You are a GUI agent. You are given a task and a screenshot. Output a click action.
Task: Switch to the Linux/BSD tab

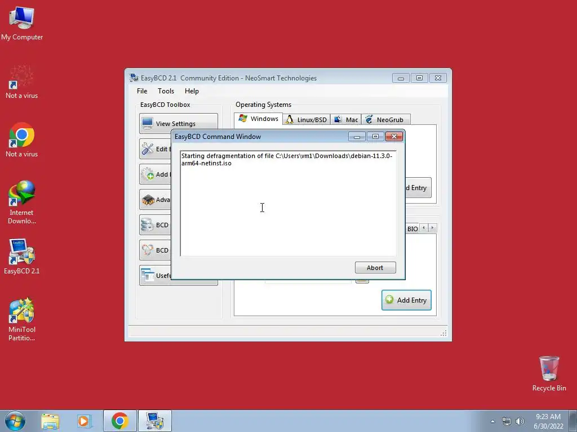[306, 119]
